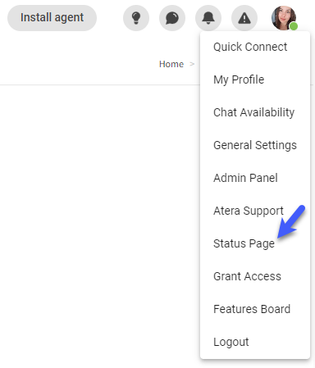Click the user profile avatar
The height and width of the screenshot is (368, 315).
284,18
